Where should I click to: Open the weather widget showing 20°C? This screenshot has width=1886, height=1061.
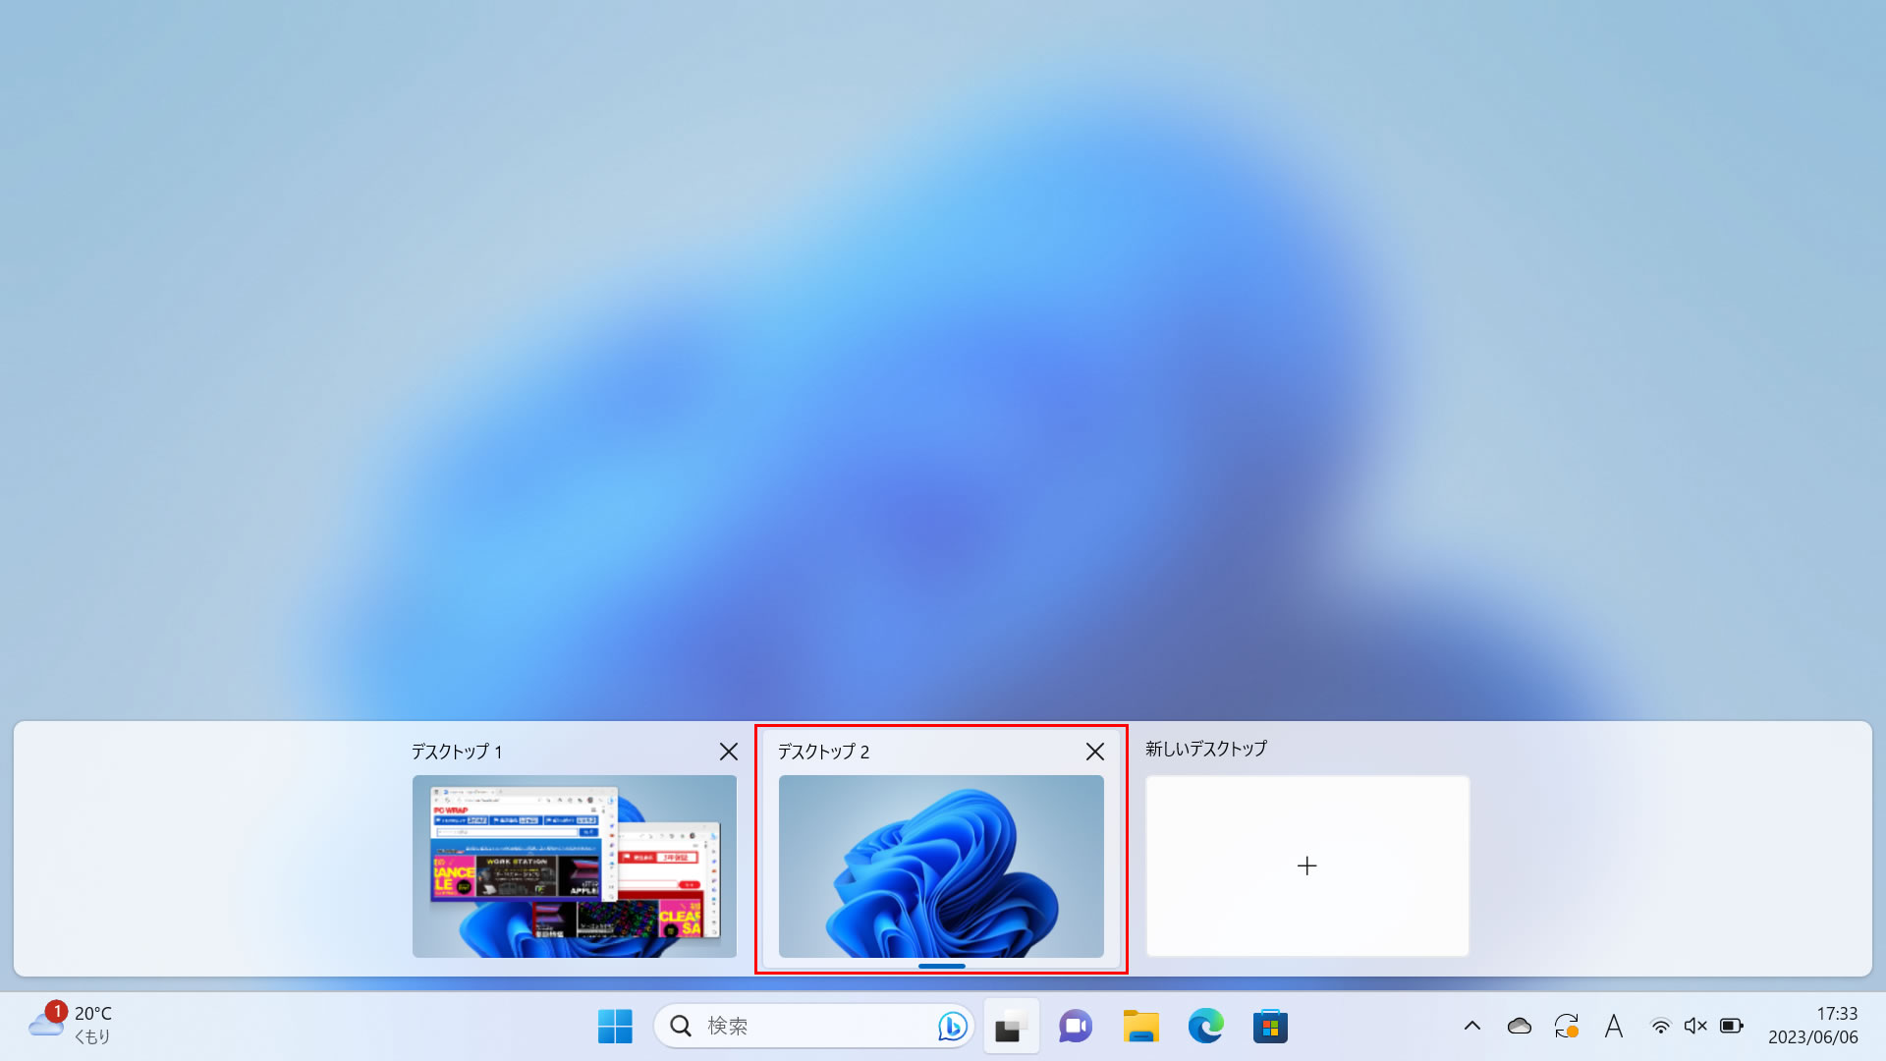click(x=70, y=1025)
